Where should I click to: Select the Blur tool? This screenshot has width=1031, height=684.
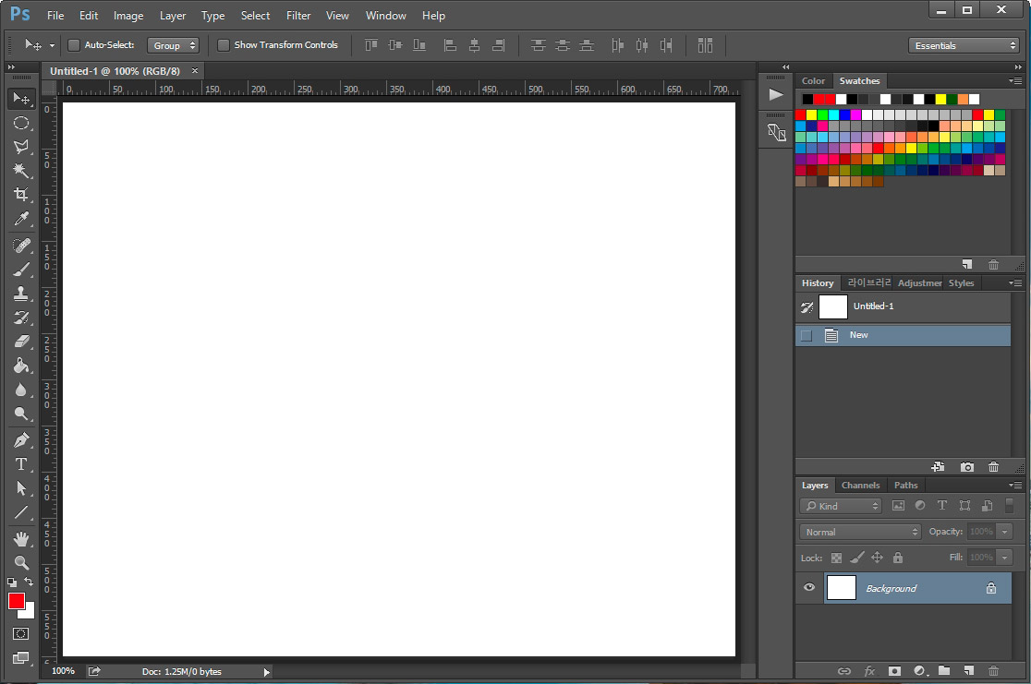21,390
